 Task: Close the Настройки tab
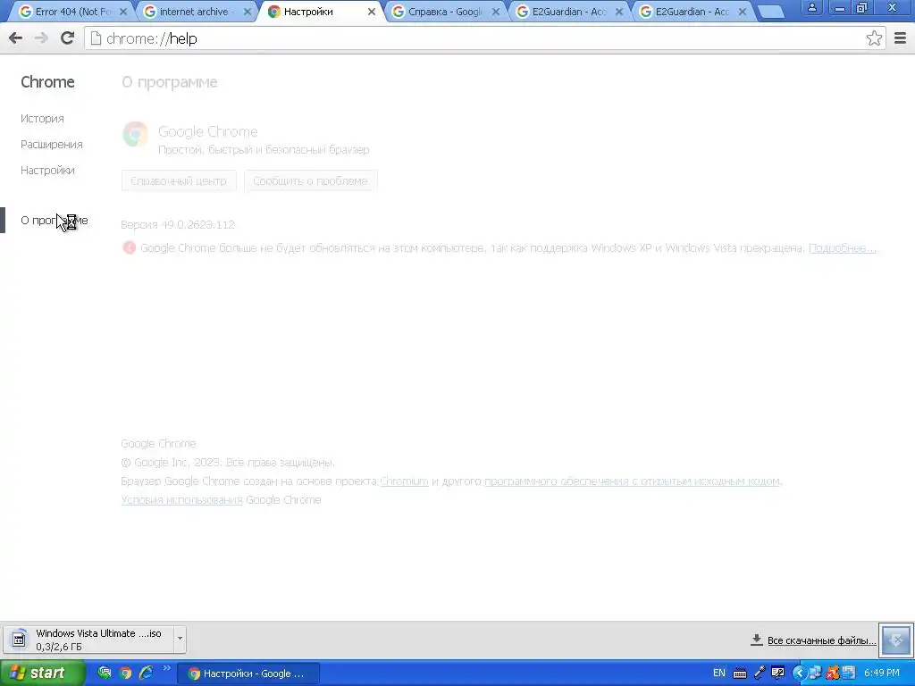371,12
